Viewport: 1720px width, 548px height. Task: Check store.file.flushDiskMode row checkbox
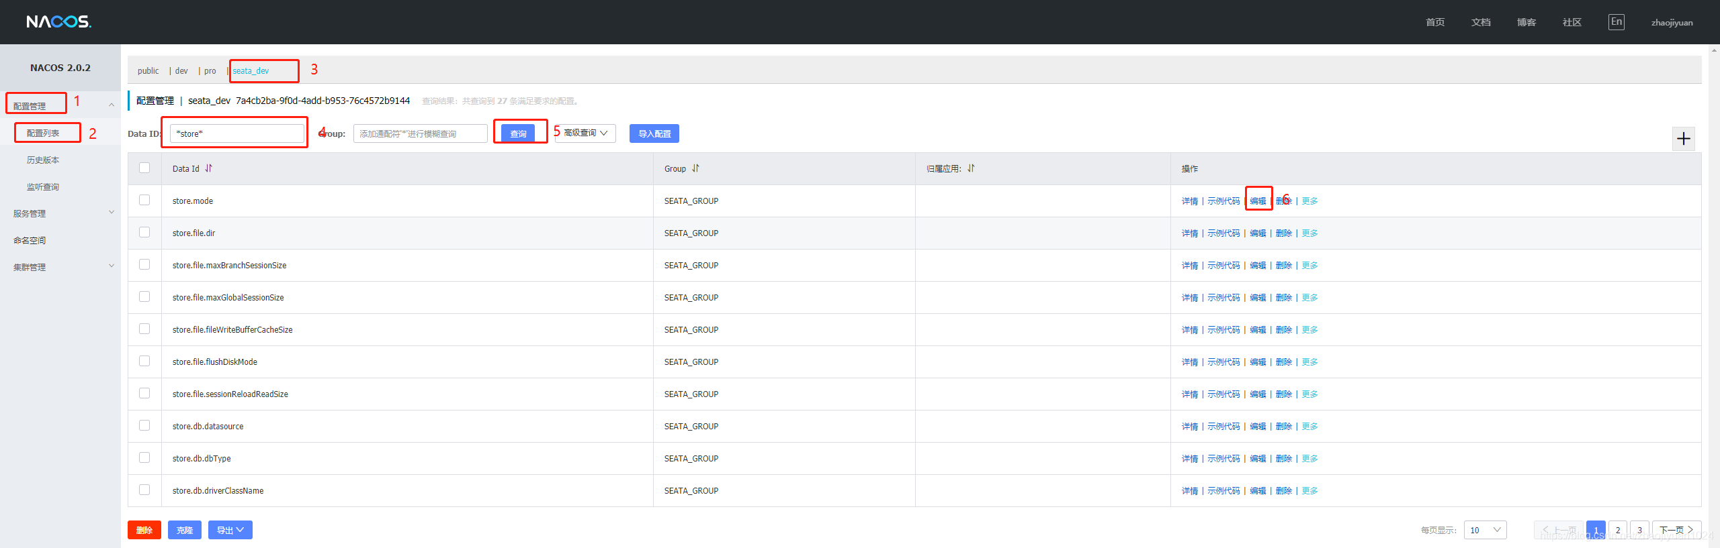[x=144, y=361]
